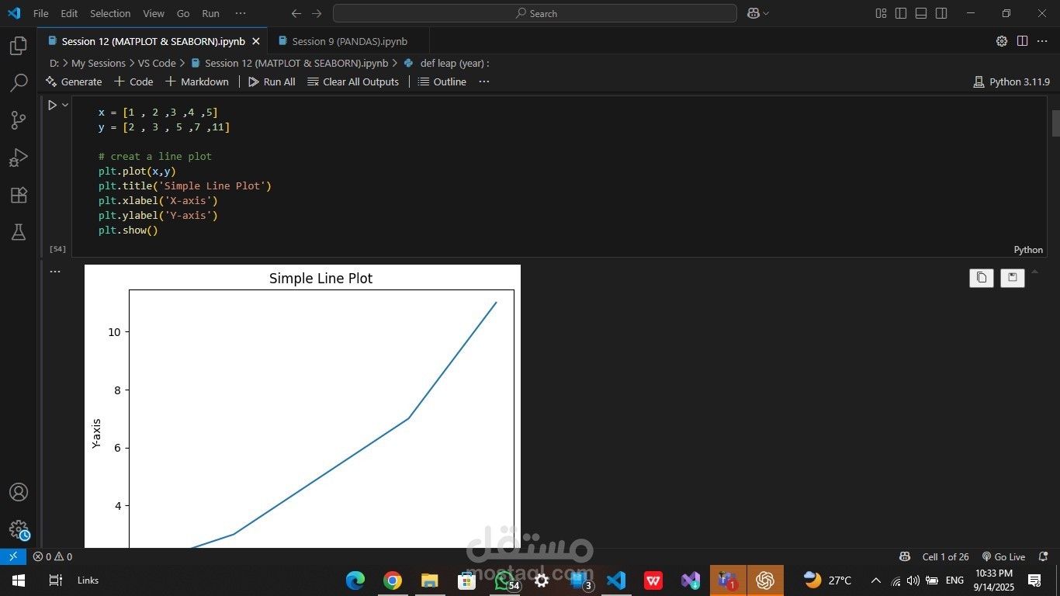1060x596 pixels.
Task: Open the cell output's three-dot actions menu
Action: [55, 272]
